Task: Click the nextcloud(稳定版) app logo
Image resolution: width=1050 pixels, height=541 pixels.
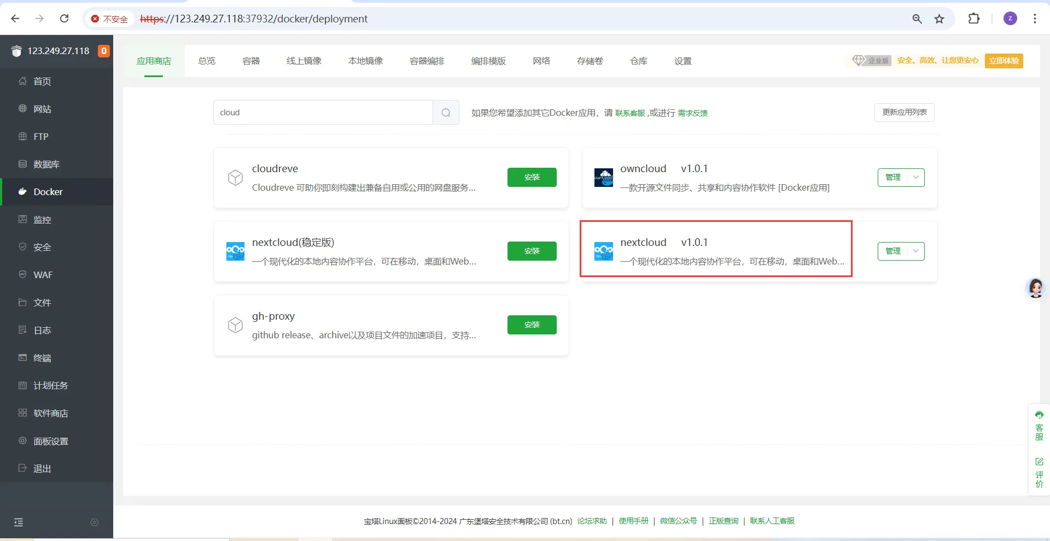Action: tap(235, 251)
